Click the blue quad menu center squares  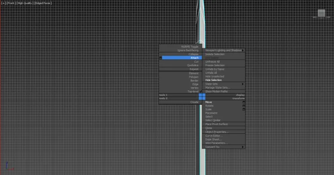(202, 97)
